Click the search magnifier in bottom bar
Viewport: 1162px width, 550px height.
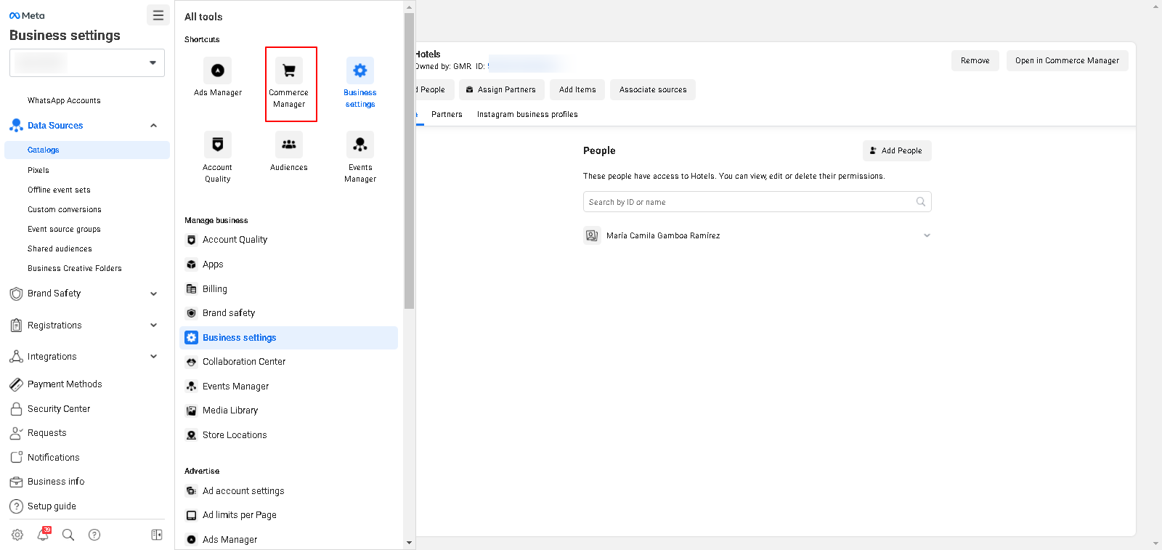point(68,535)
